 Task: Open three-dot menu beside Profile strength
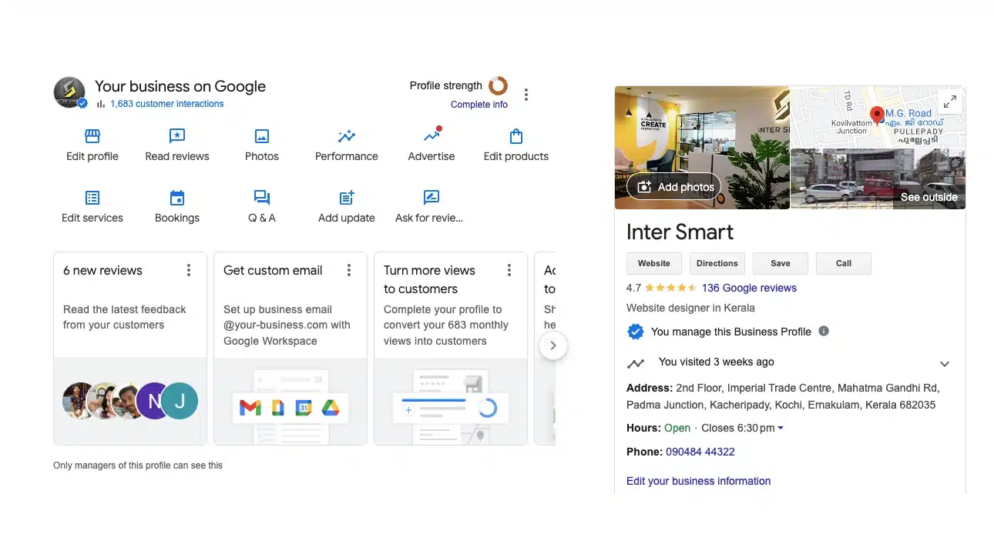[x=526, y=95]
